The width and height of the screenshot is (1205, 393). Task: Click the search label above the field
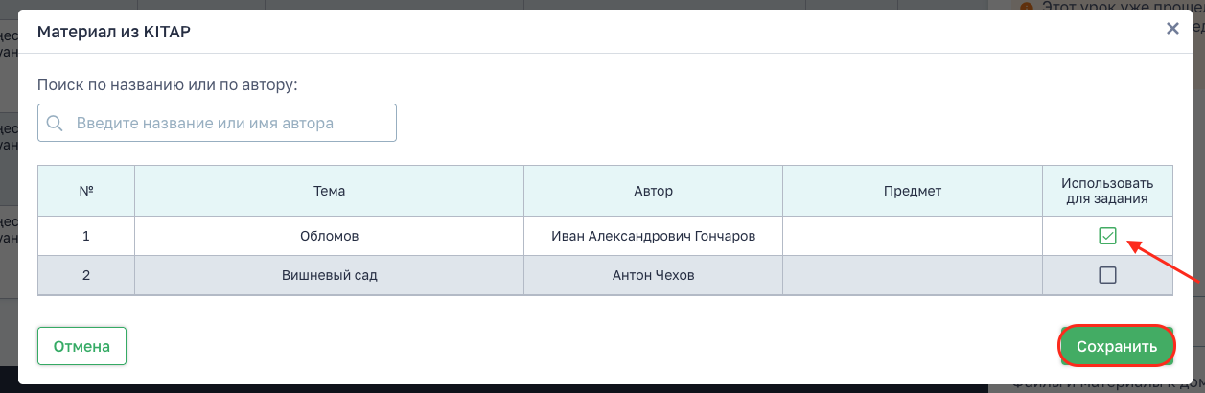[168, 84]
